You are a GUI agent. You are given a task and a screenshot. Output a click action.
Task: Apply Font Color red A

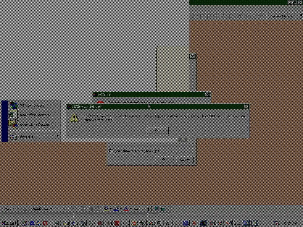[x=126, y=209]
